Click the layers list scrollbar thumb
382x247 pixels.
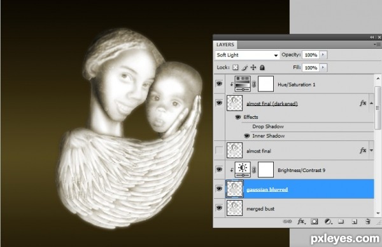coord(378,108)
